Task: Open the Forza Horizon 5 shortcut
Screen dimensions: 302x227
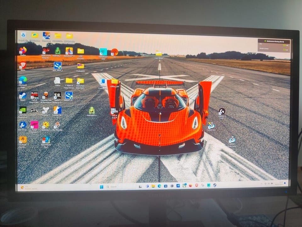Action: (35, 127)
